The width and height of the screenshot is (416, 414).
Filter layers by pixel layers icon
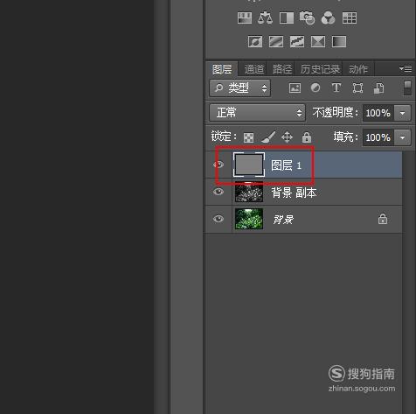point(295,88)
